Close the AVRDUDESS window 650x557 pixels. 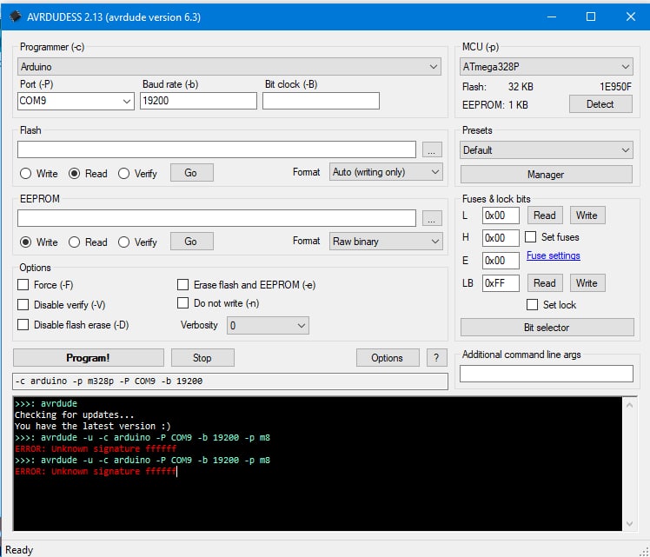(x=631, y=17)
